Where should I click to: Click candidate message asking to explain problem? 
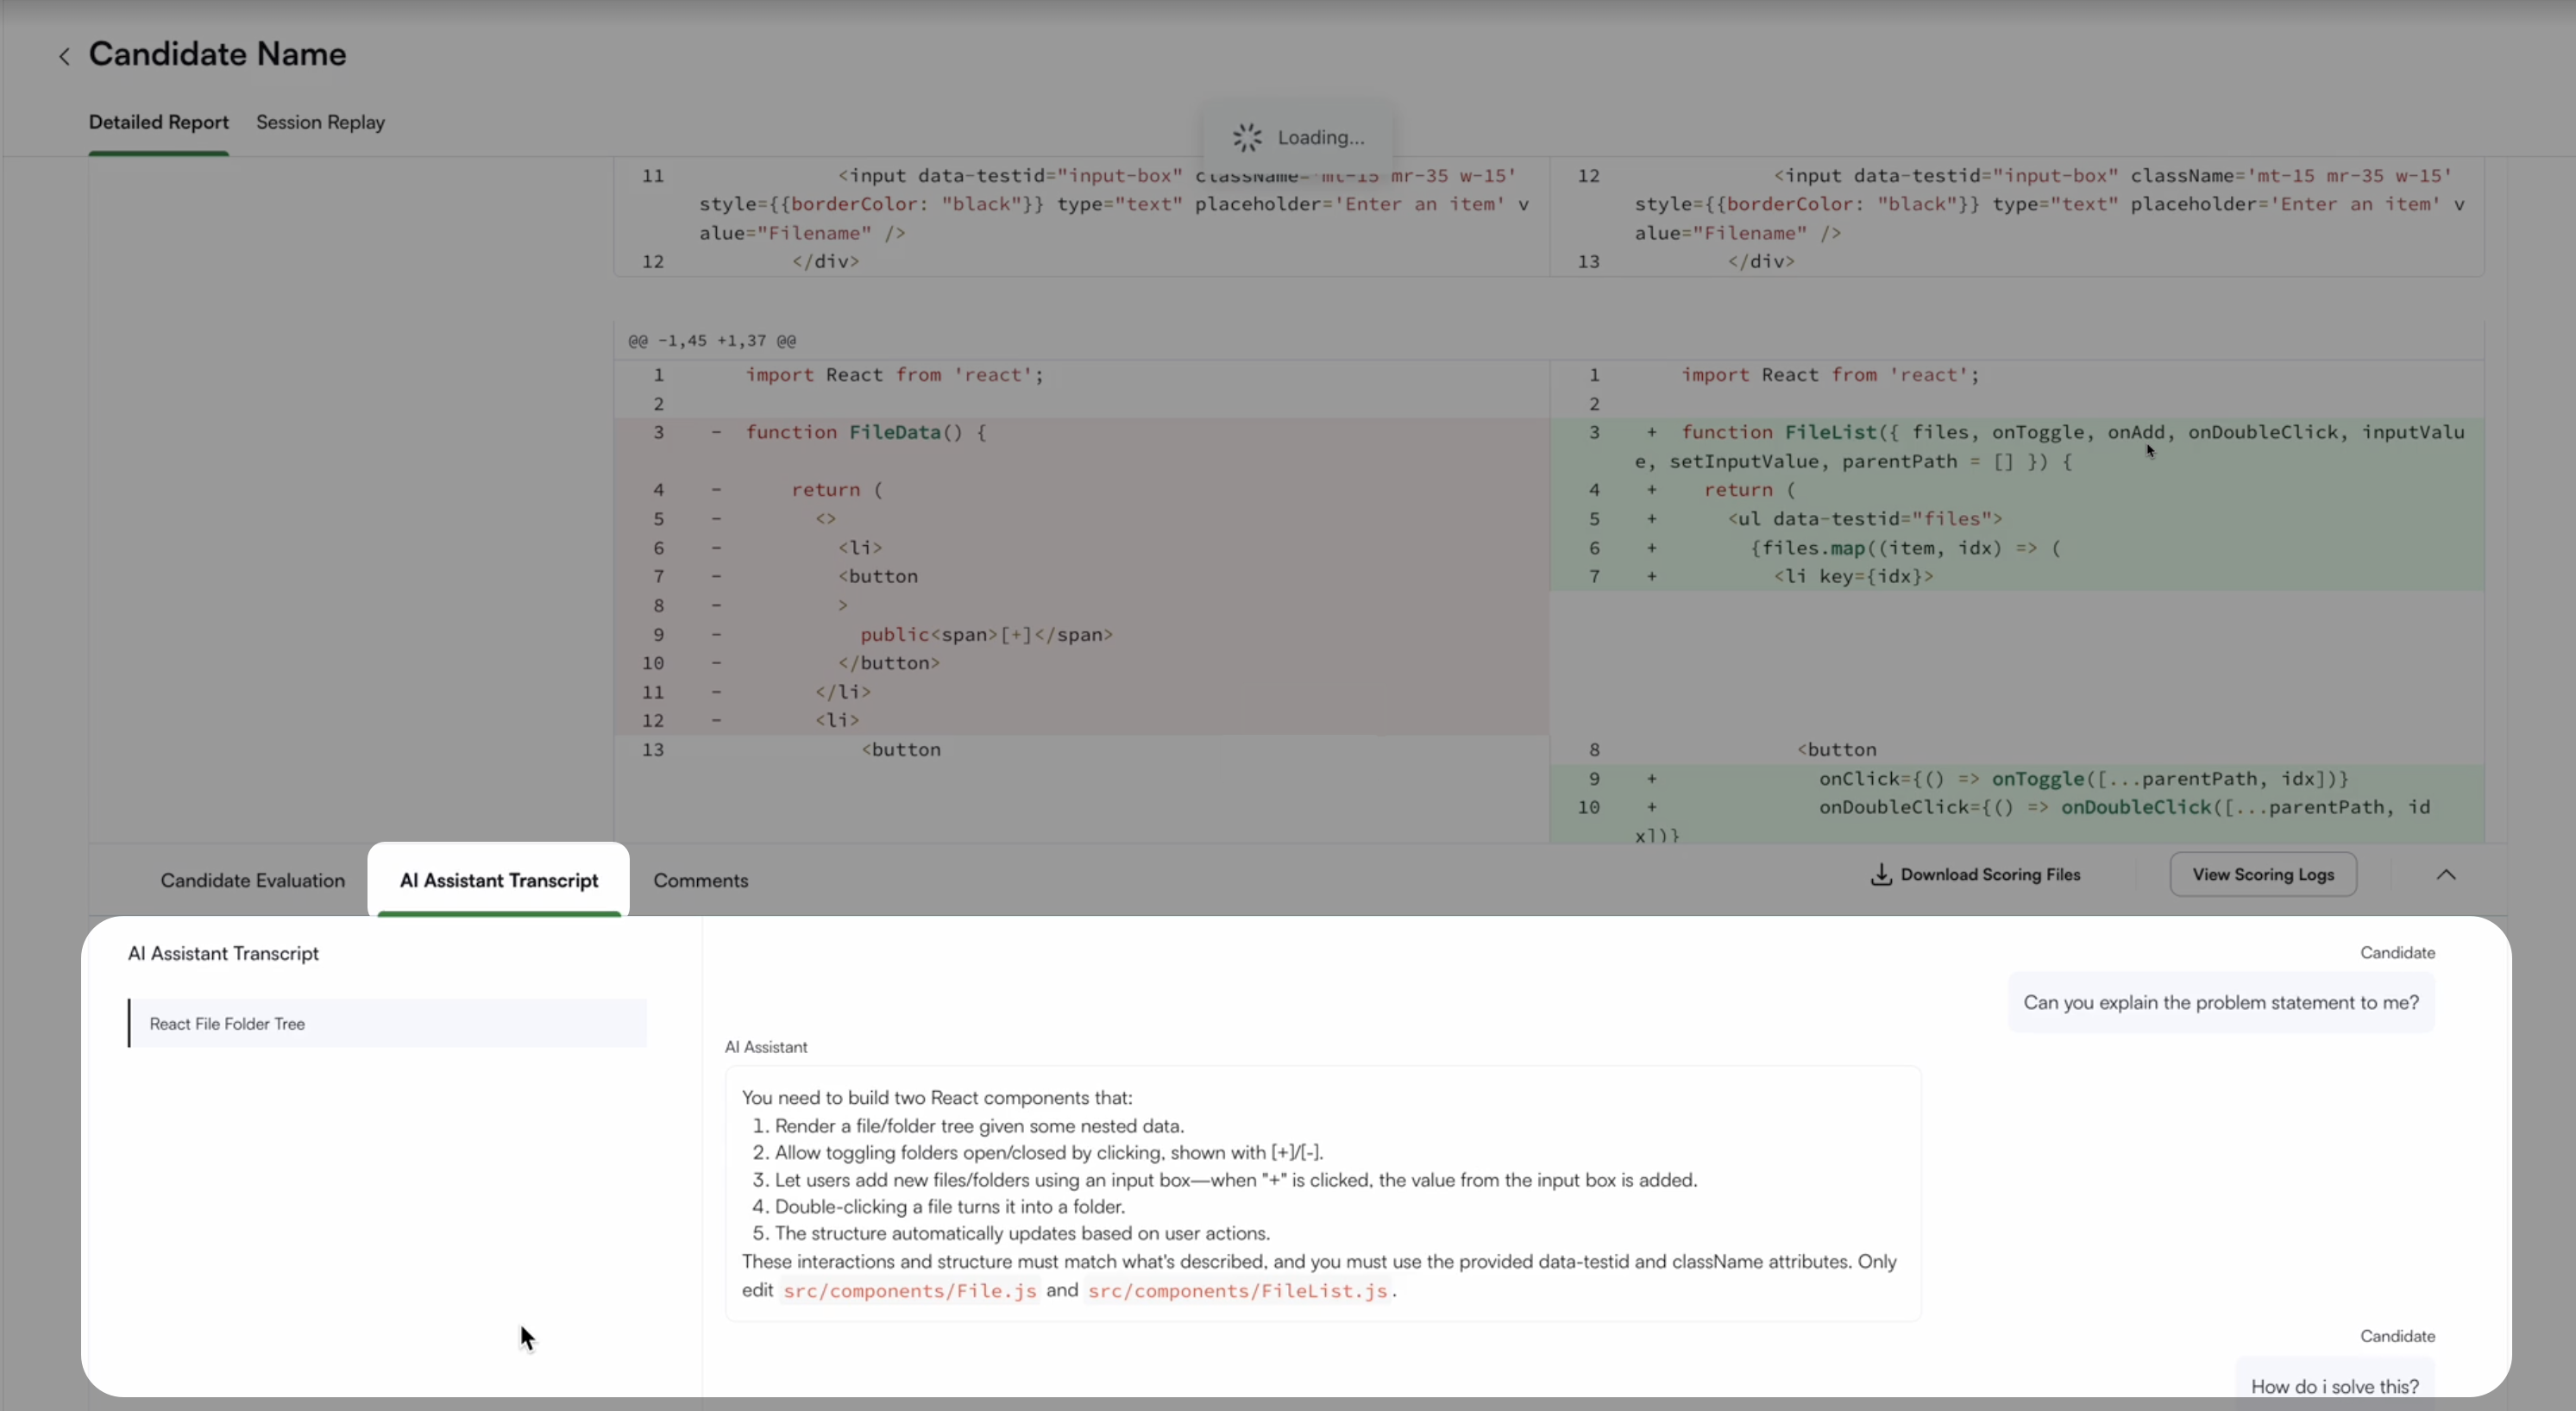point(2220,1003)
